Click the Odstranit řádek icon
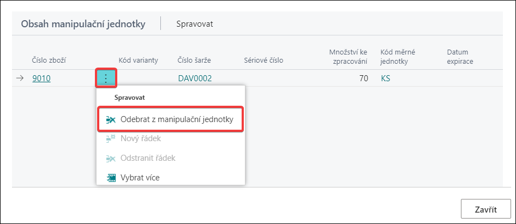 point(111,159)
